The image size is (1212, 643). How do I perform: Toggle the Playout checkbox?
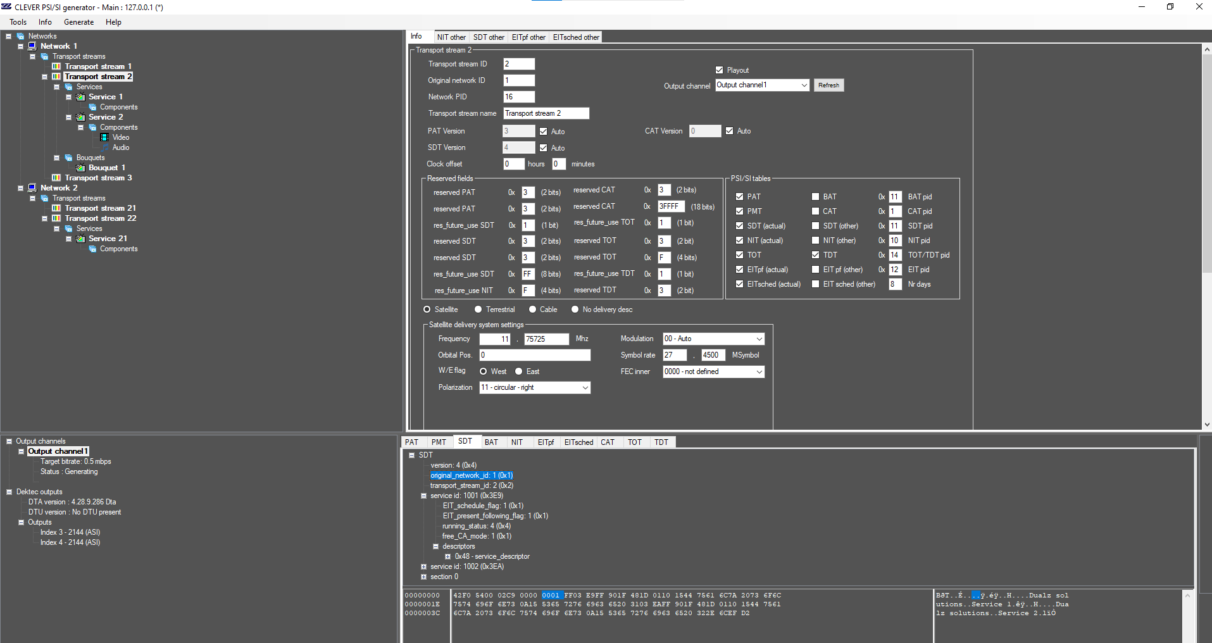(719, 70)
